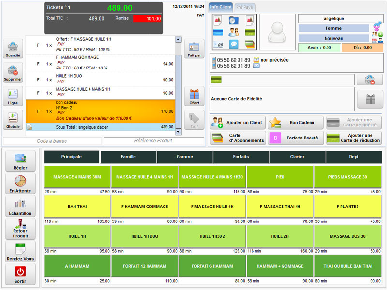The width and height of the screenshot is (387, 290).
Task: Add F MASSAGE THAI 1H product
Action: coord(280,207)
